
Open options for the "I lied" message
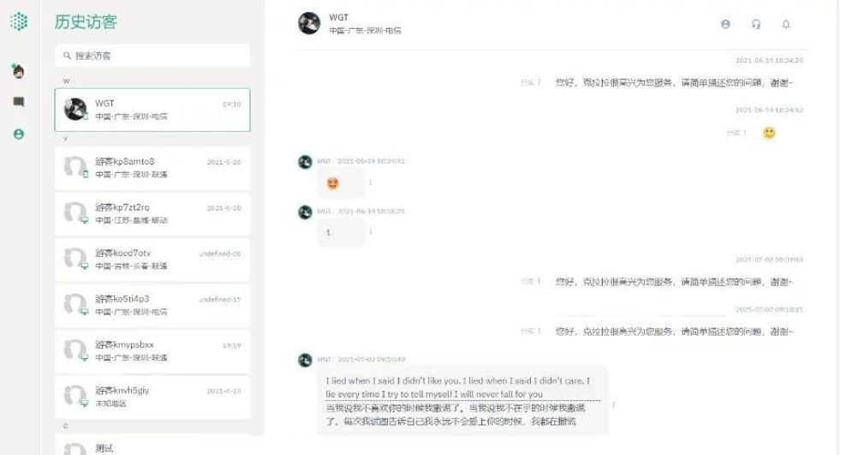coord(613,404)
